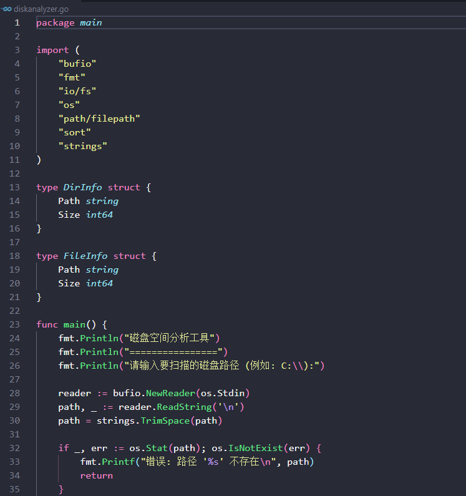Click the DirInfo type name

click(82, 187)
